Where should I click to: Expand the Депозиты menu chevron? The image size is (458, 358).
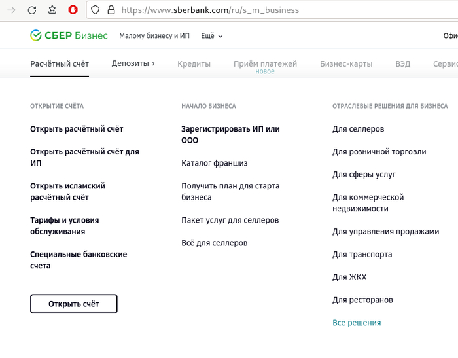click(153, 63)
